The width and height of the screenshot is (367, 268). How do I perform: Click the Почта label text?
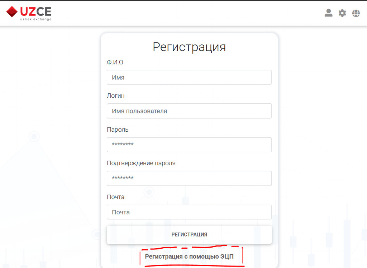tap(115, 197)
